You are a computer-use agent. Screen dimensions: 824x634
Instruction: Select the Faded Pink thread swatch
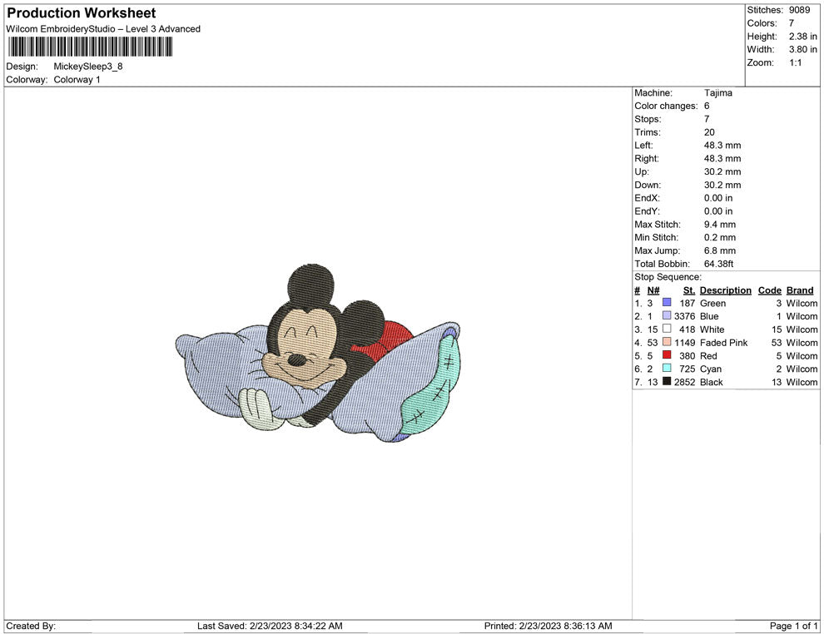click(x=665, y=343)
